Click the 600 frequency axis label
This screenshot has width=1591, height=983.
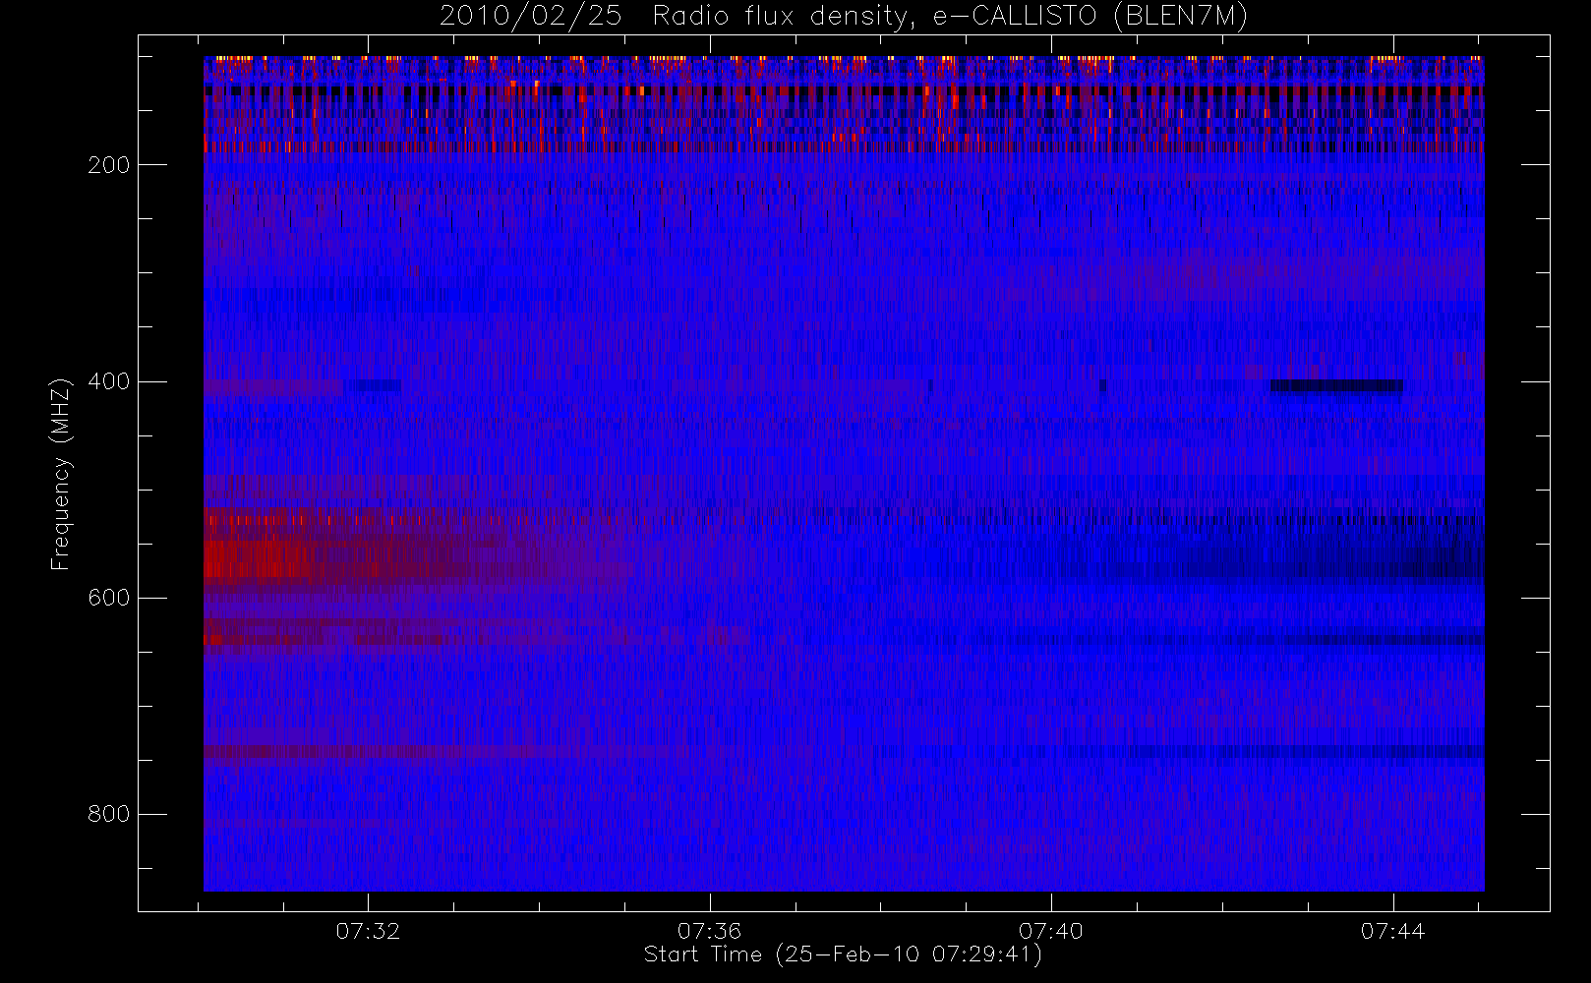click(108, 598)
